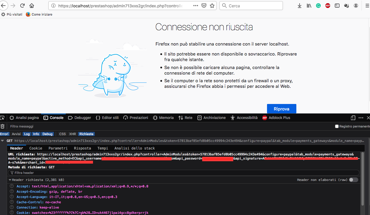Open Analisi dello stack tab

click(135, 148)
